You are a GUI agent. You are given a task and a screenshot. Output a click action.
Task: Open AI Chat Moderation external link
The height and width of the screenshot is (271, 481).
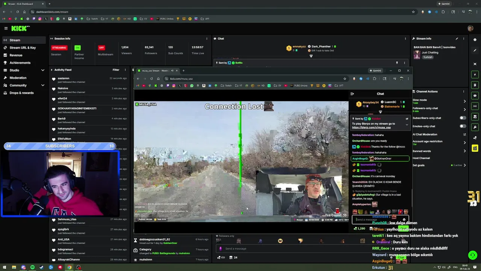(x=464, y=134)
